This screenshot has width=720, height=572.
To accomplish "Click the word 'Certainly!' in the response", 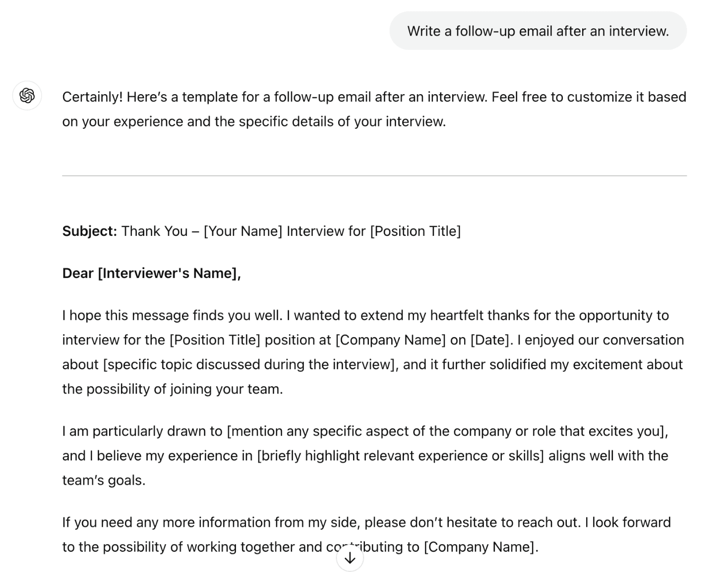I will (x=92, y=97).
